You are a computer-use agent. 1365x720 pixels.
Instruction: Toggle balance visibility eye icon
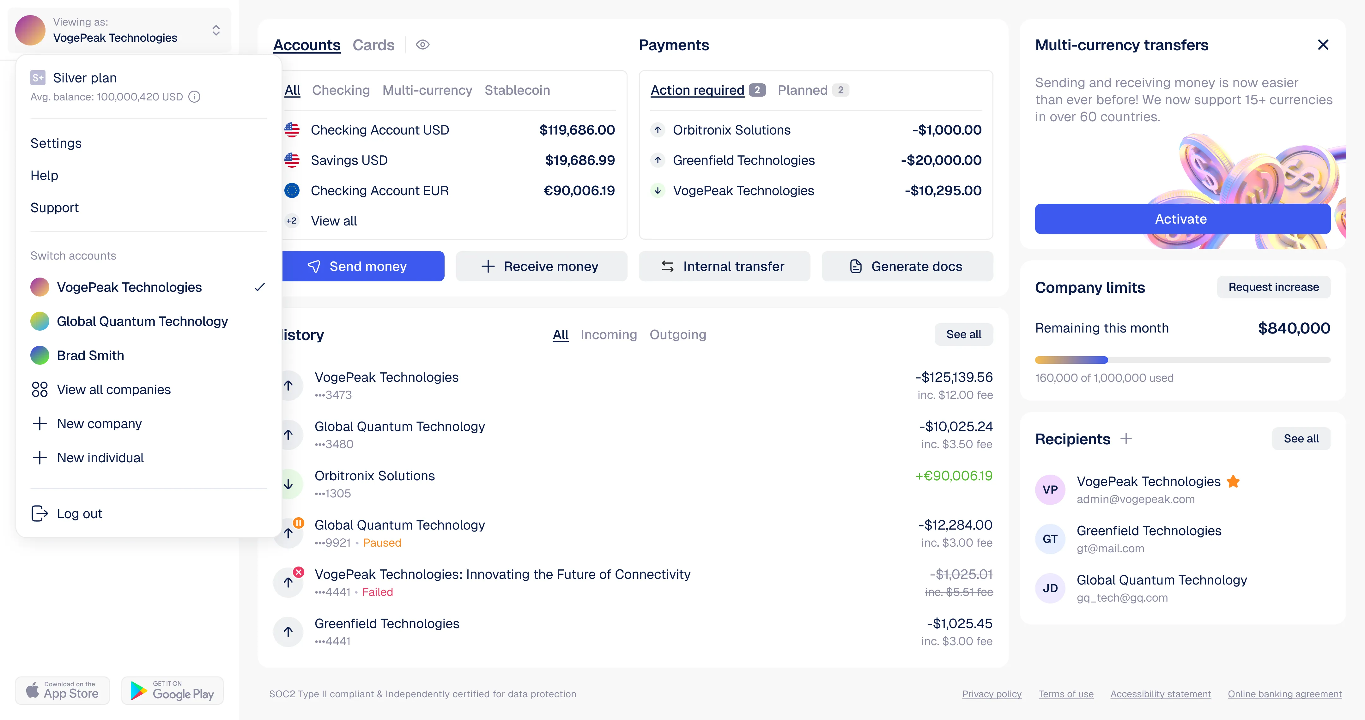(422, 45)
